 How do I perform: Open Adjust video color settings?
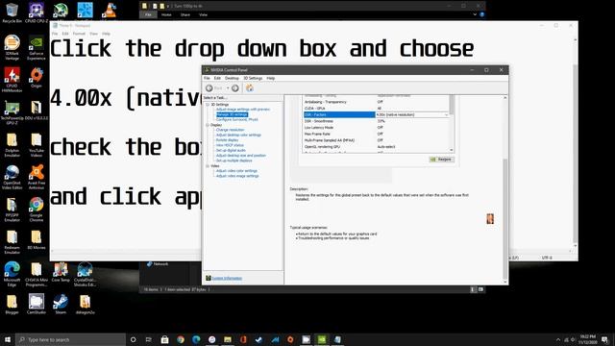click(236, 171)
